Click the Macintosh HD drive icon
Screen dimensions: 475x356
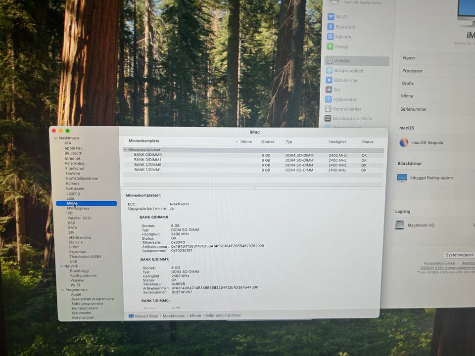coord(400,225)
